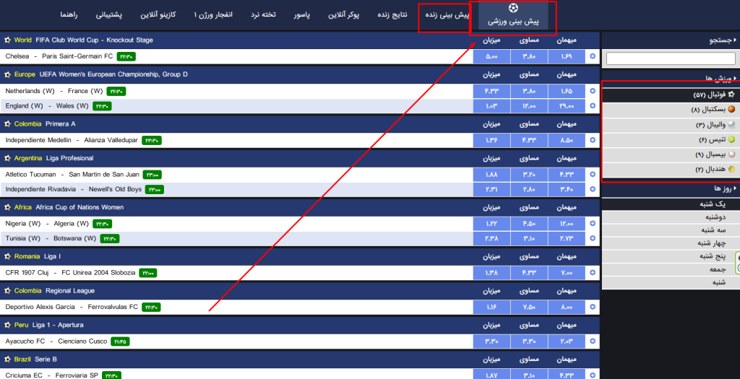Select tennis تنیس (۶) in the sports list
Image resolution: width=740 pixels, height=379 pixels.
coord(671,139)
